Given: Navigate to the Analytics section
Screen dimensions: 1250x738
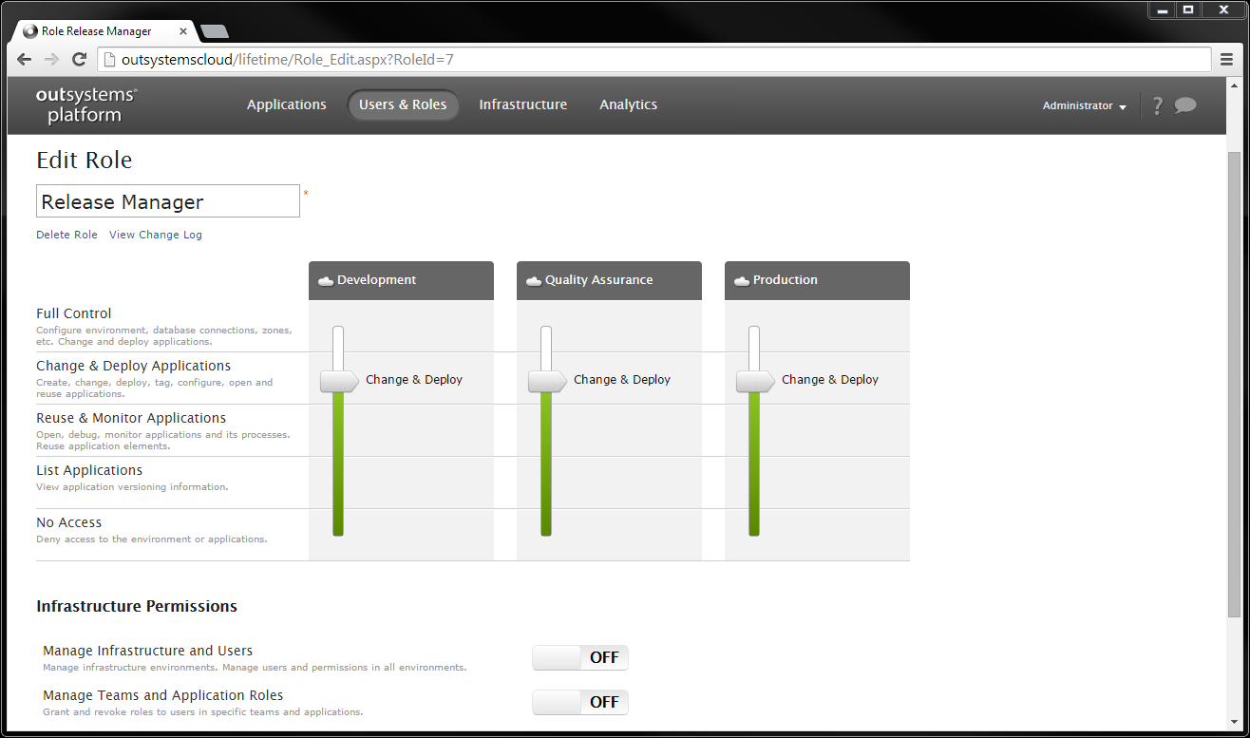Looking at the screenshot, I should (x=628, y=104).
